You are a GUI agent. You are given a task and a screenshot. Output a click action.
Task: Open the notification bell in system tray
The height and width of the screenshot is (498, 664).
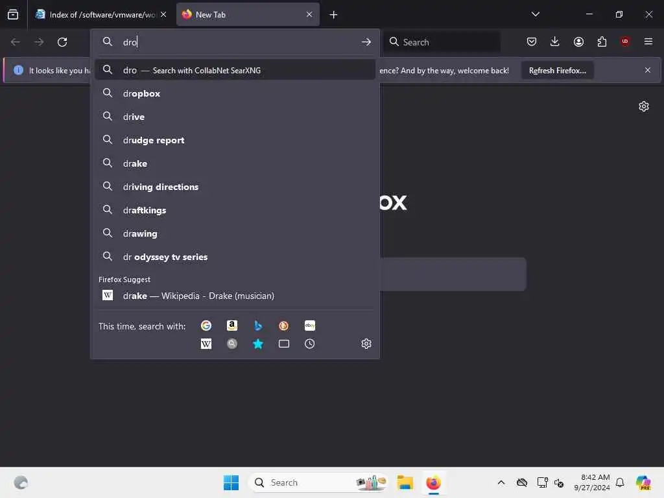click(620, 482)
